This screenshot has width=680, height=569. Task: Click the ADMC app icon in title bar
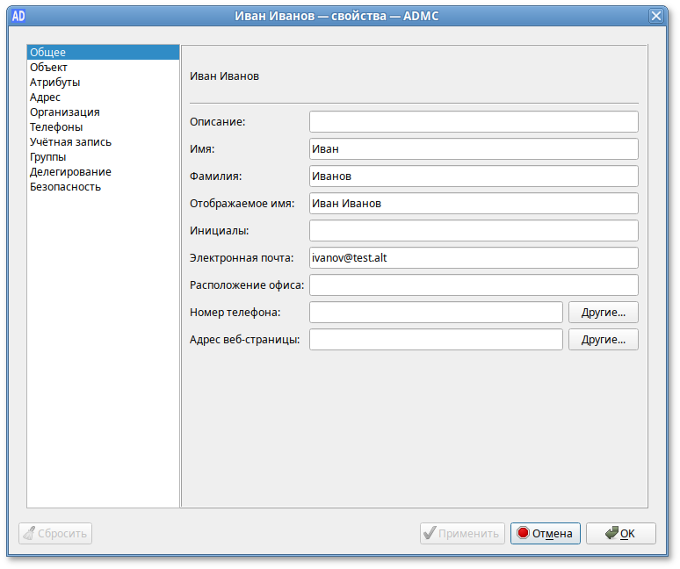[x=18, y=16]
